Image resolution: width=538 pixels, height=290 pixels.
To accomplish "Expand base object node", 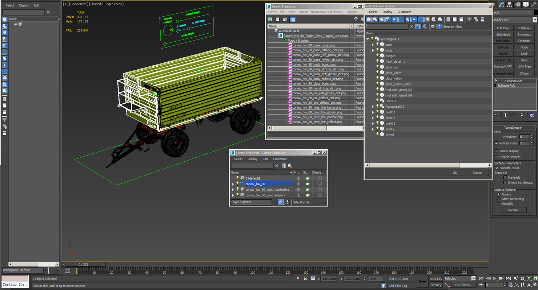I will point(373,45).
